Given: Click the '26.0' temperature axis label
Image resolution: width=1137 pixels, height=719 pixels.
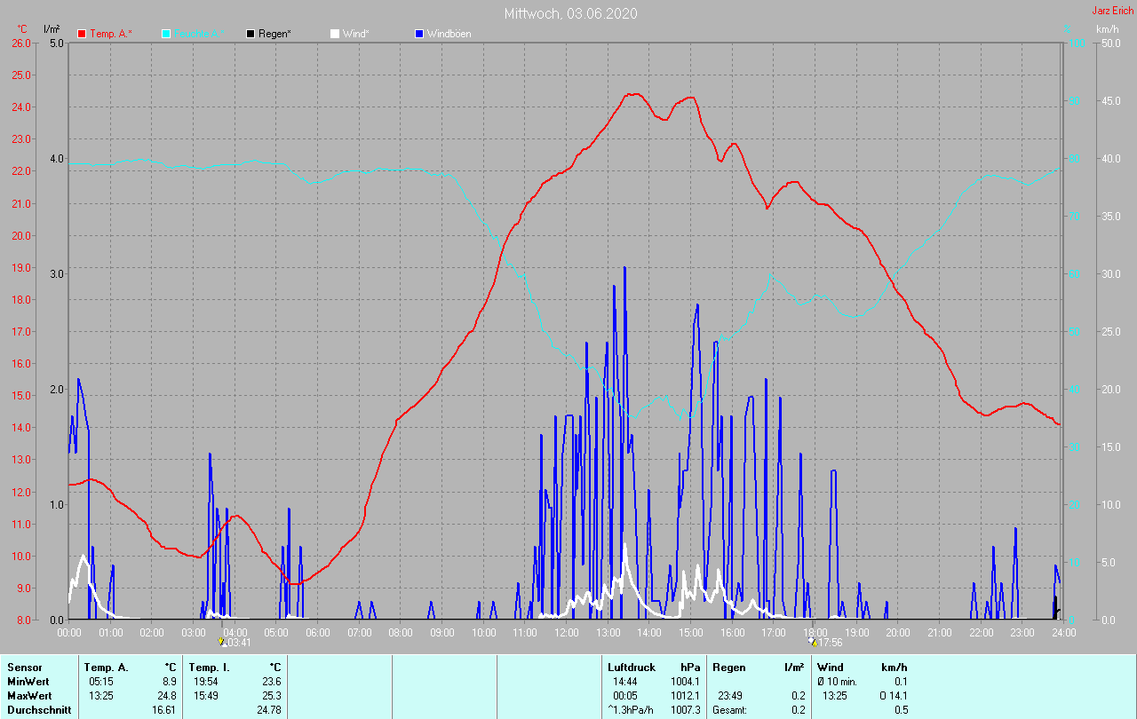Looking at the screenshot, I should click(x=20, y=43).
